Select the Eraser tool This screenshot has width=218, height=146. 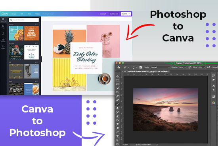point(117,116)
